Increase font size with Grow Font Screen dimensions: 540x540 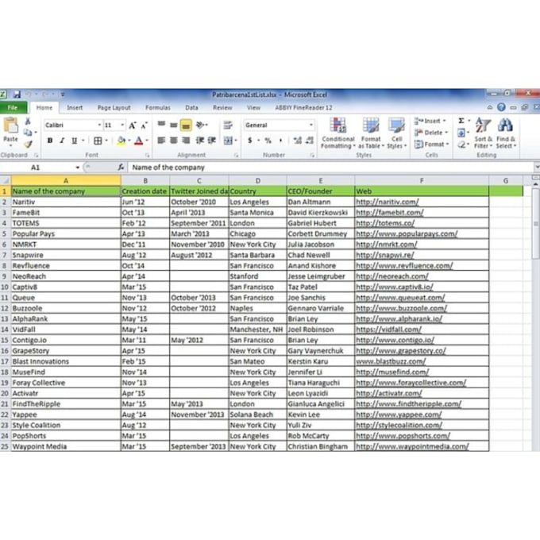pos(133,125)
